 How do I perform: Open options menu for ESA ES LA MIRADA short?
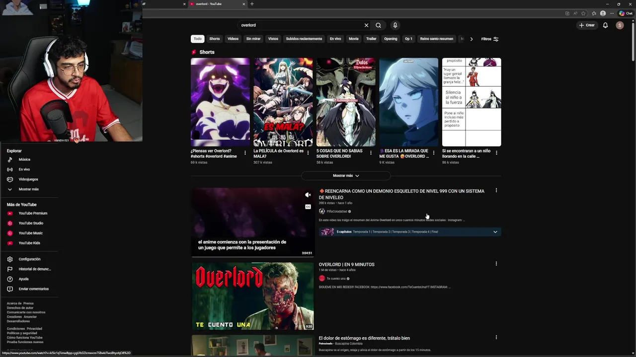[x=434, y=153]
